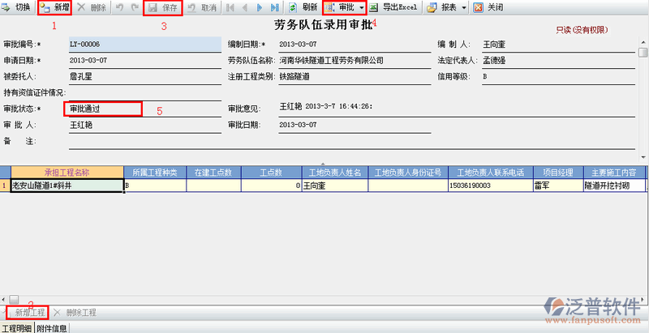Switch to the 附件信息 tab
649x333 pixels.
pos(52,328)
